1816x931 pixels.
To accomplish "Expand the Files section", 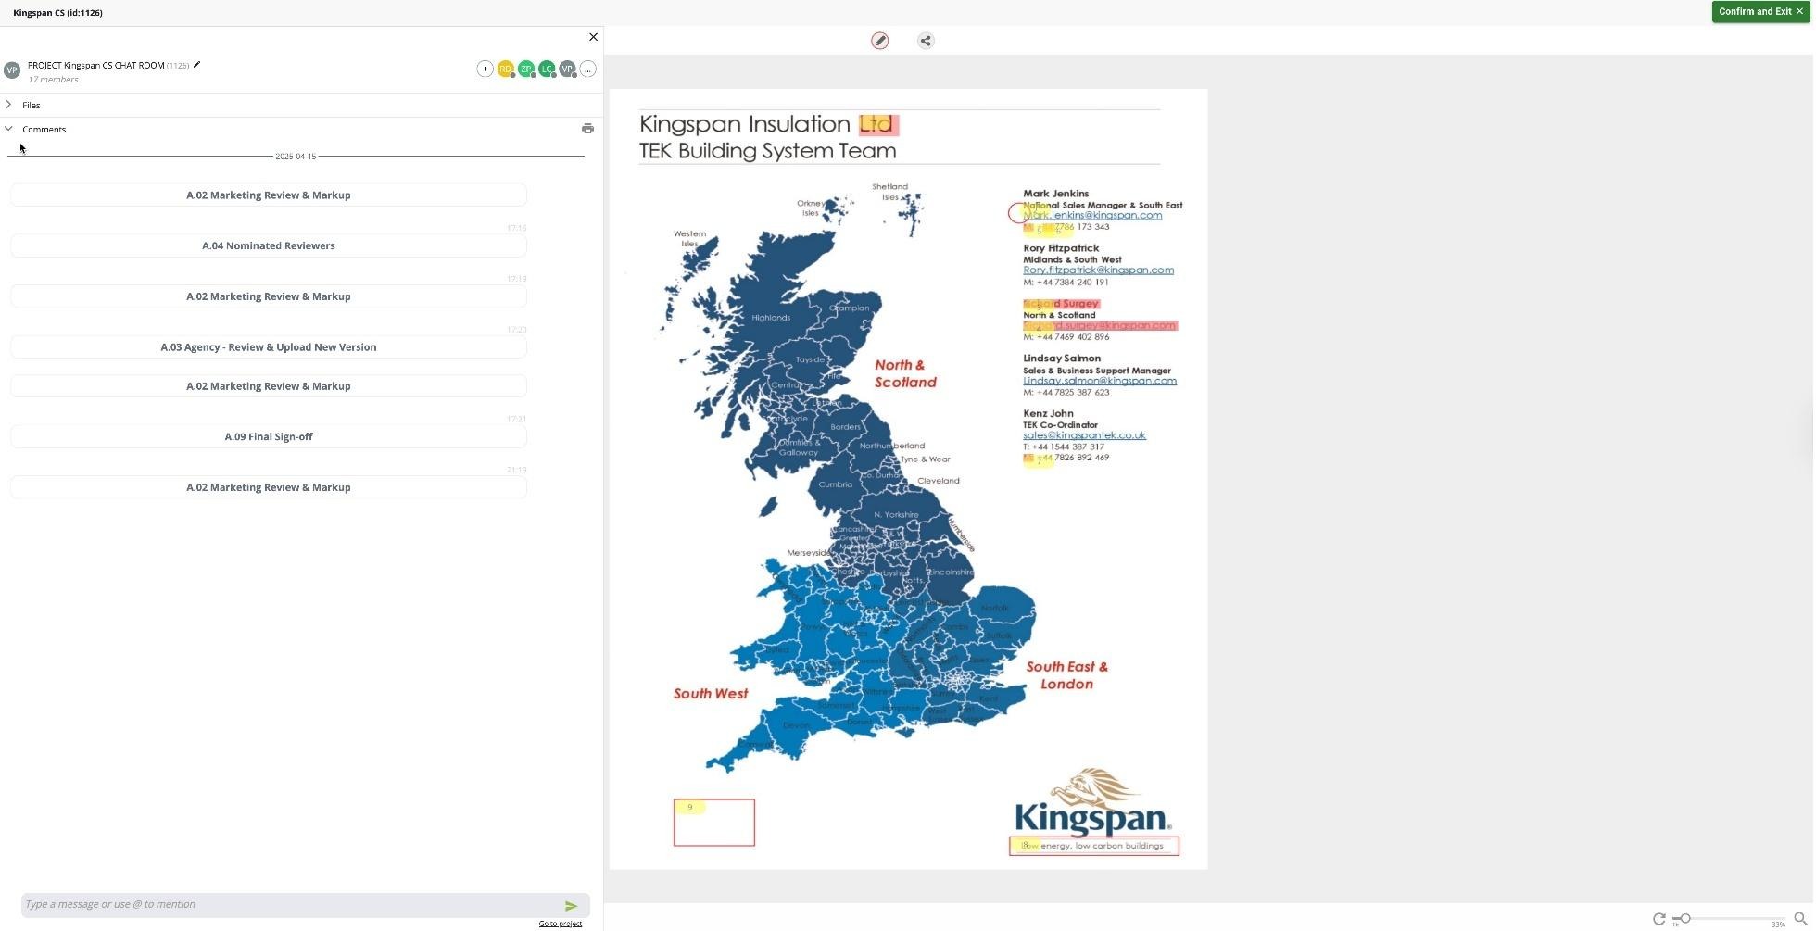I will [9, 105].
